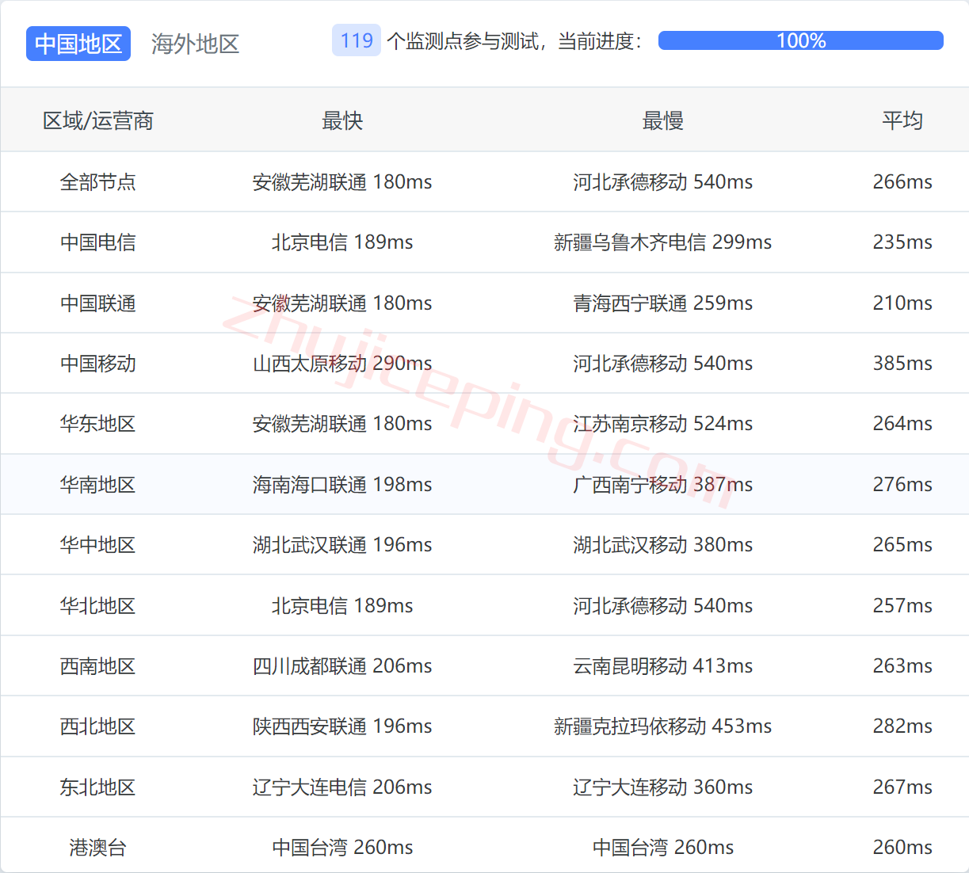
Task: Click the 282ms average value
Action: tap(902, 726)
